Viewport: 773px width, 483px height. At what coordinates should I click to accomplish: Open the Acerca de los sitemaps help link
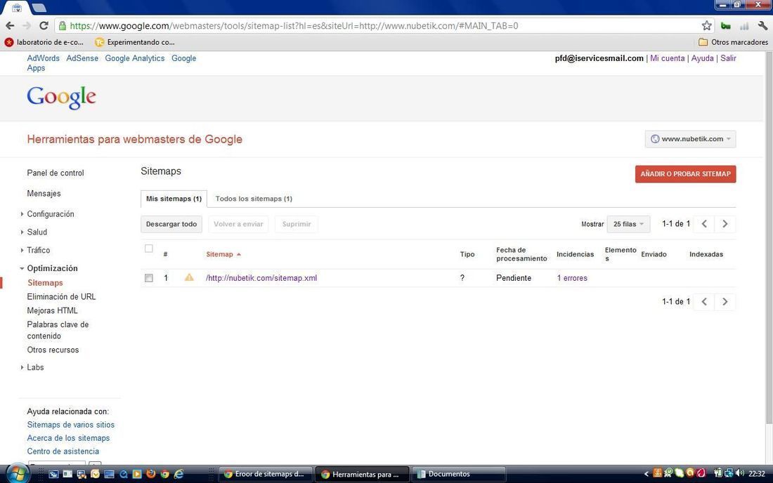[68, 437]
